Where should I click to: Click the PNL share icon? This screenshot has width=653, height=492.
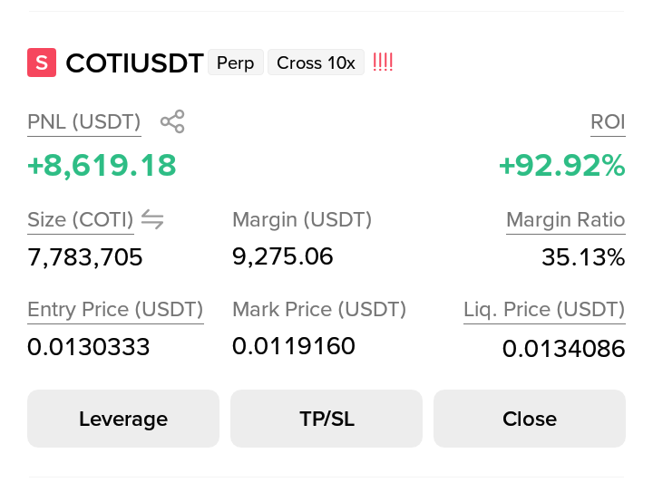172,121
